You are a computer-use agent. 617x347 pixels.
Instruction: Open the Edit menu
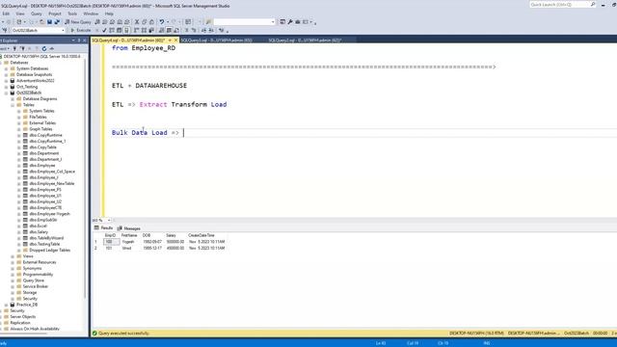pos(6,13)
